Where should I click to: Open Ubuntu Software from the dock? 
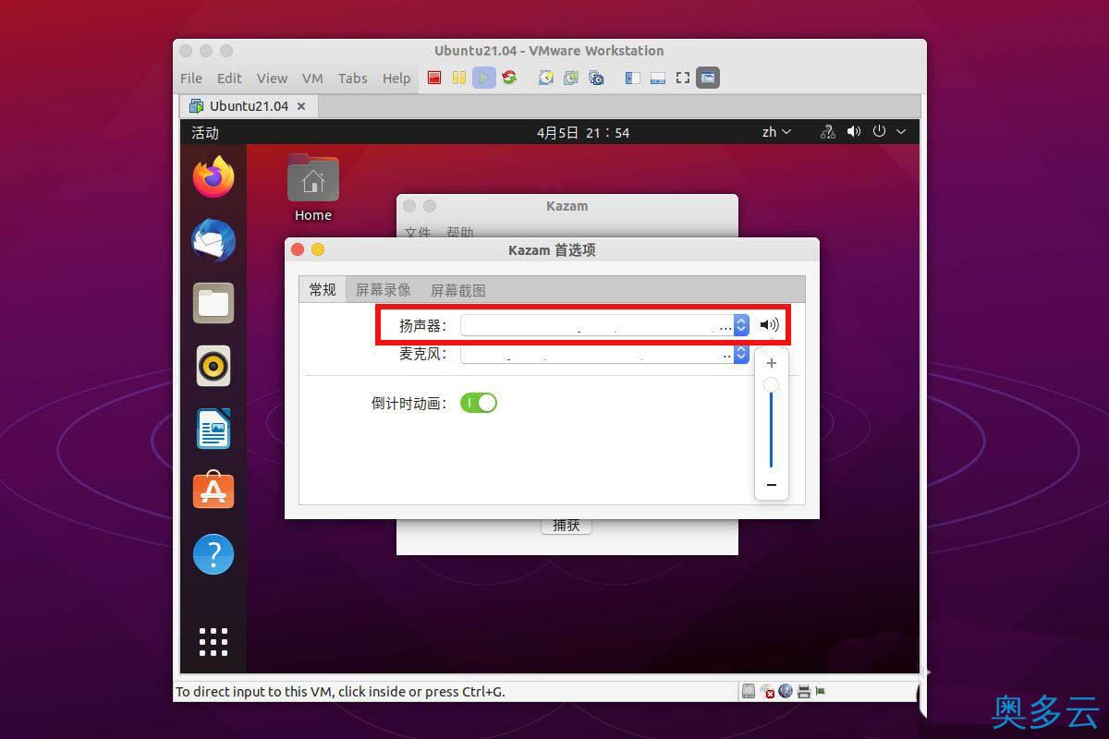pyautogui.click(x=213, y=491)
